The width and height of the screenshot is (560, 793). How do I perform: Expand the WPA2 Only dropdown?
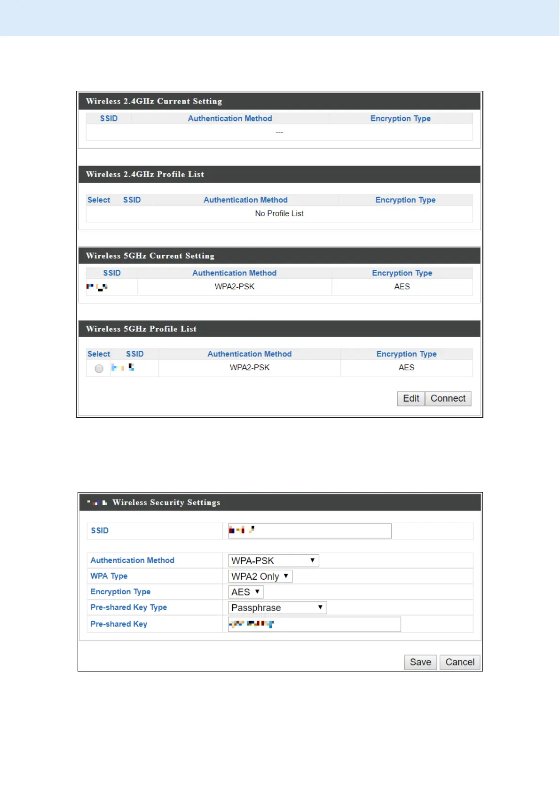point(260,576)
